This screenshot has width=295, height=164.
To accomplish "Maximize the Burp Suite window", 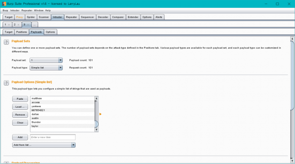I will point(277,4).
